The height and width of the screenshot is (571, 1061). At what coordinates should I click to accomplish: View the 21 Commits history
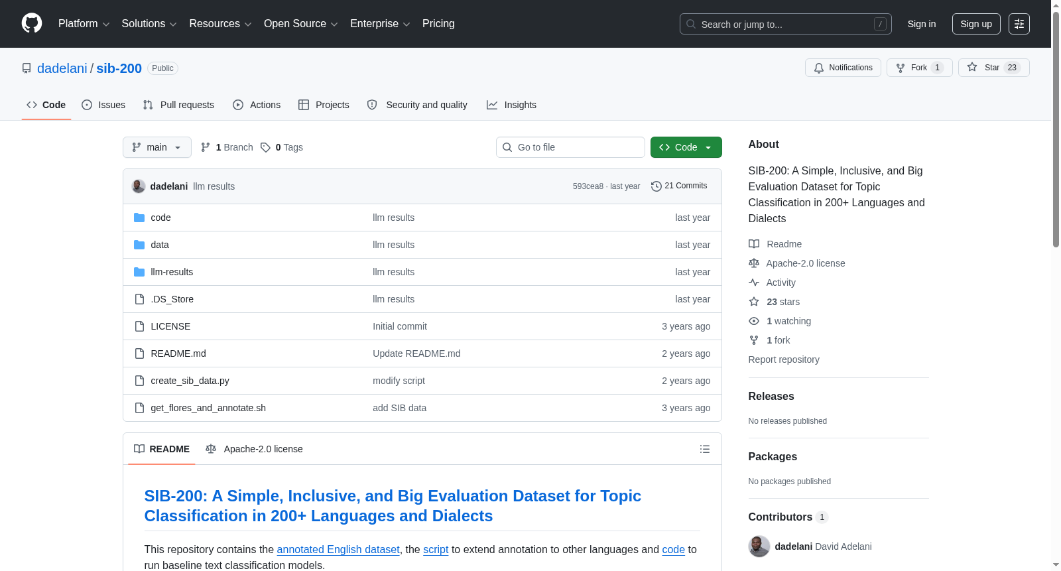tap(679, 186)
